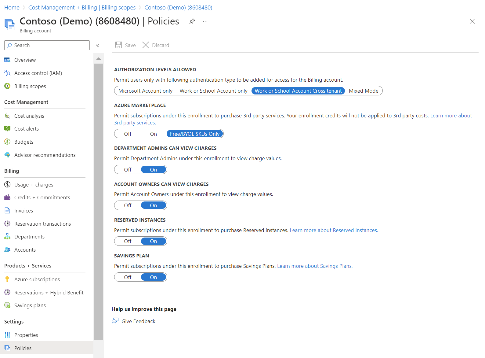Click the Discard X icon
This screenshot has height=358, width=485.
[x=146, y=45]
